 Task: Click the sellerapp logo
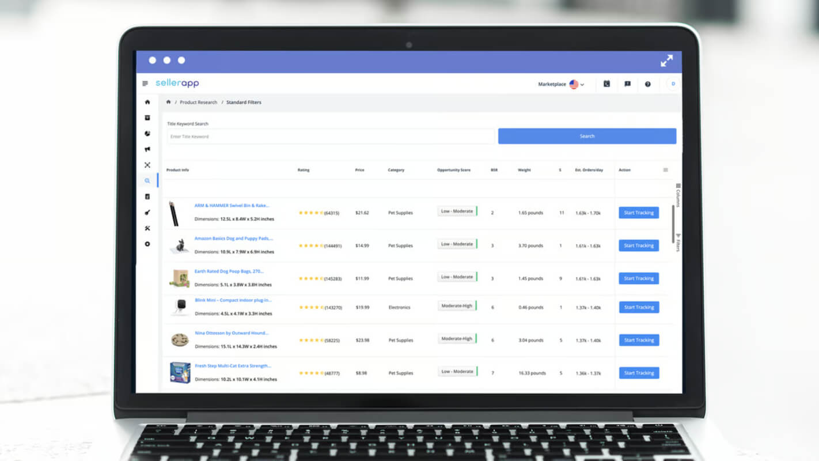[x=177, y=83]
